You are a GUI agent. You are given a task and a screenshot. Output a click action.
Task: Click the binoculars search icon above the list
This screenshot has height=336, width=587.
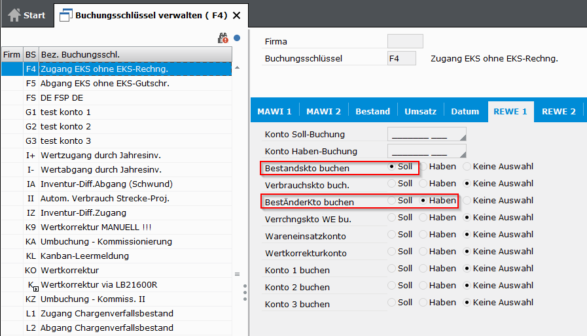click(x=223, y=38)
